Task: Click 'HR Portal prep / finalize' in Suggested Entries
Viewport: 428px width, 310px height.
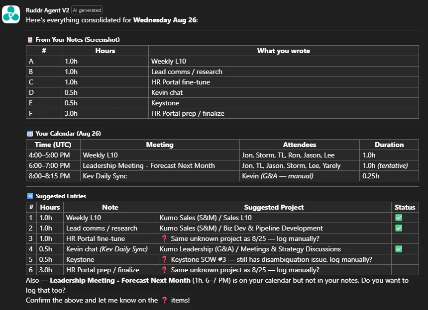Action: coord(110,270)
